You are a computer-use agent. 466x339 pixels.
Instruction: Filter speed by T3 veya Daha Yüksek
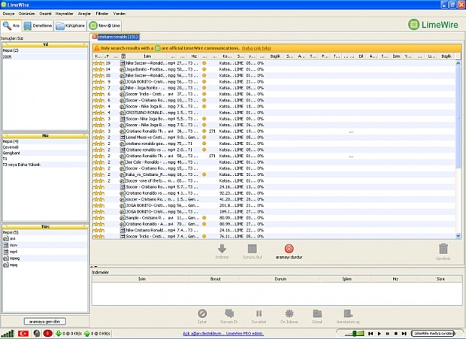pos(45,165)
